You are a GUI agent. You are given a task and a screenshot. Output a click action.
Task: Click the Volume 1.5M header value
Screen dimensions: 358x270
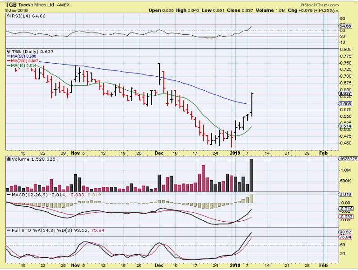(x=270, y=10)
